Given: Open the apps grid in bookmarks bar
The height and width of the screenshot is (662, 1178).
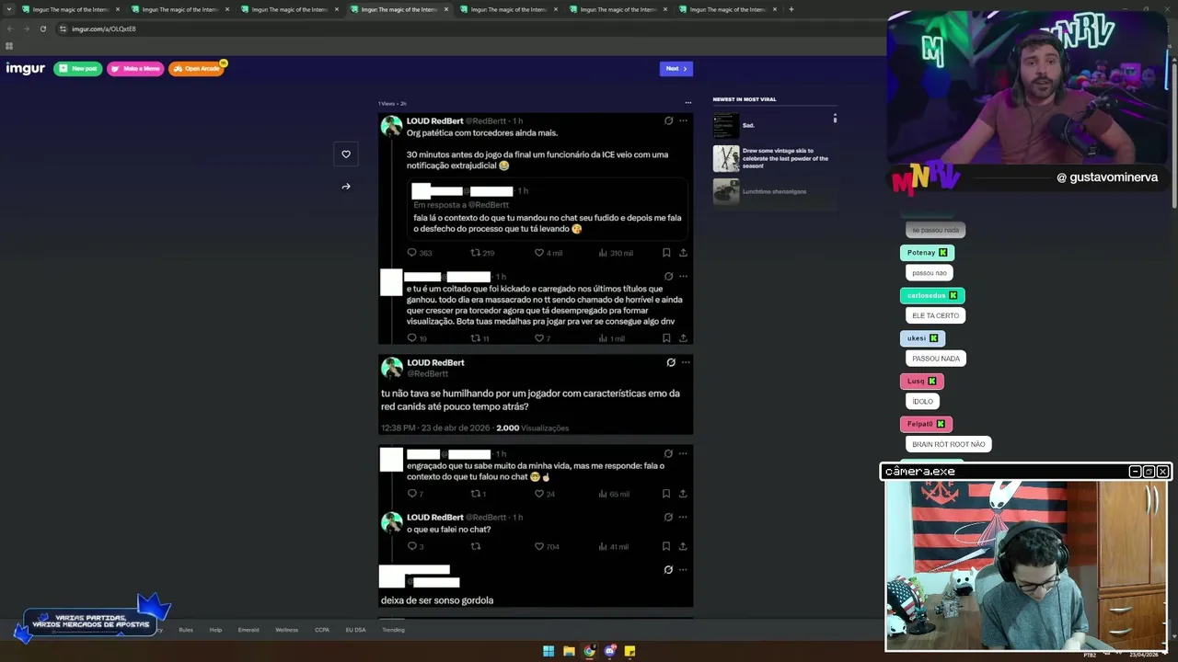Looking at the screenshot, I should 9,46.
